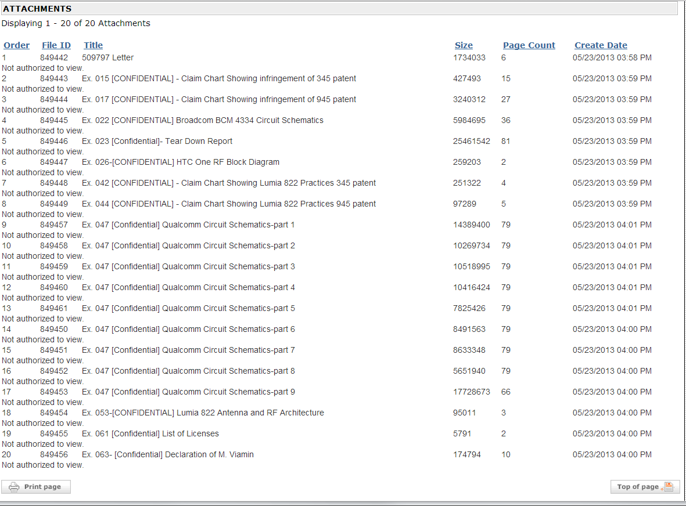Sort attachments by File ID column
Image resolution: width=686 pixels, height=506 pixels.
tap(56, 45)
